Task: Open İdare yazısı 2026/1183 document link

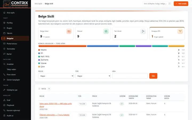Action: click(x=55, y=105)
